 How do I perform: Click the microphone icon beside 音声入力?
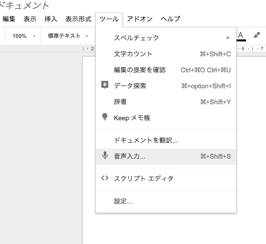point(105,155)
